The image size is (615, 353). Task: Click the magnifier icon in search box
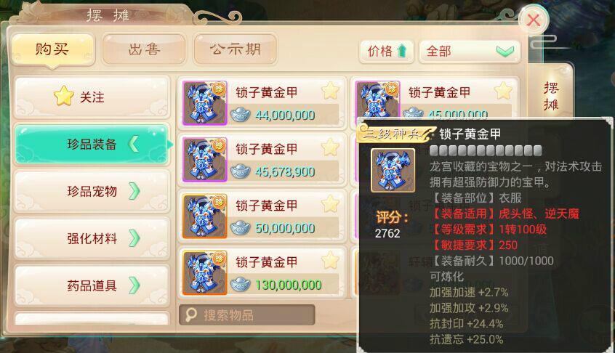(191, 315)
